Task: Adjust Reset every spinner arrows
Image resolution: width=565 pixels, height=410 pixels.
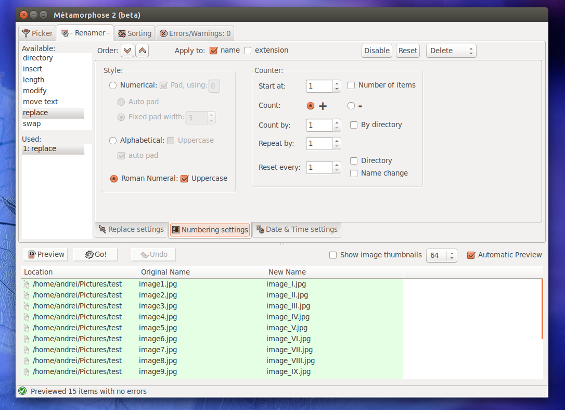Action: pyautogui.click(x=337, y=167)
